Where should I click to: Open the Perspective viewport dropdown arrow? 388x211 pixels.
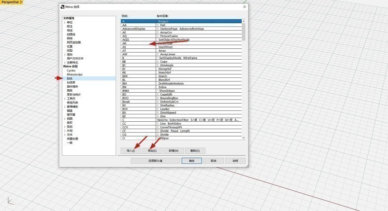tap(22, 2)
